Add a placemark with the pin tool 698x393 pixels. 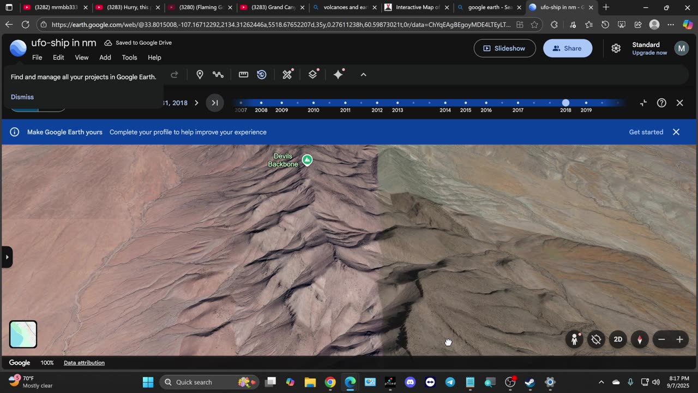(x=200, y=75)
